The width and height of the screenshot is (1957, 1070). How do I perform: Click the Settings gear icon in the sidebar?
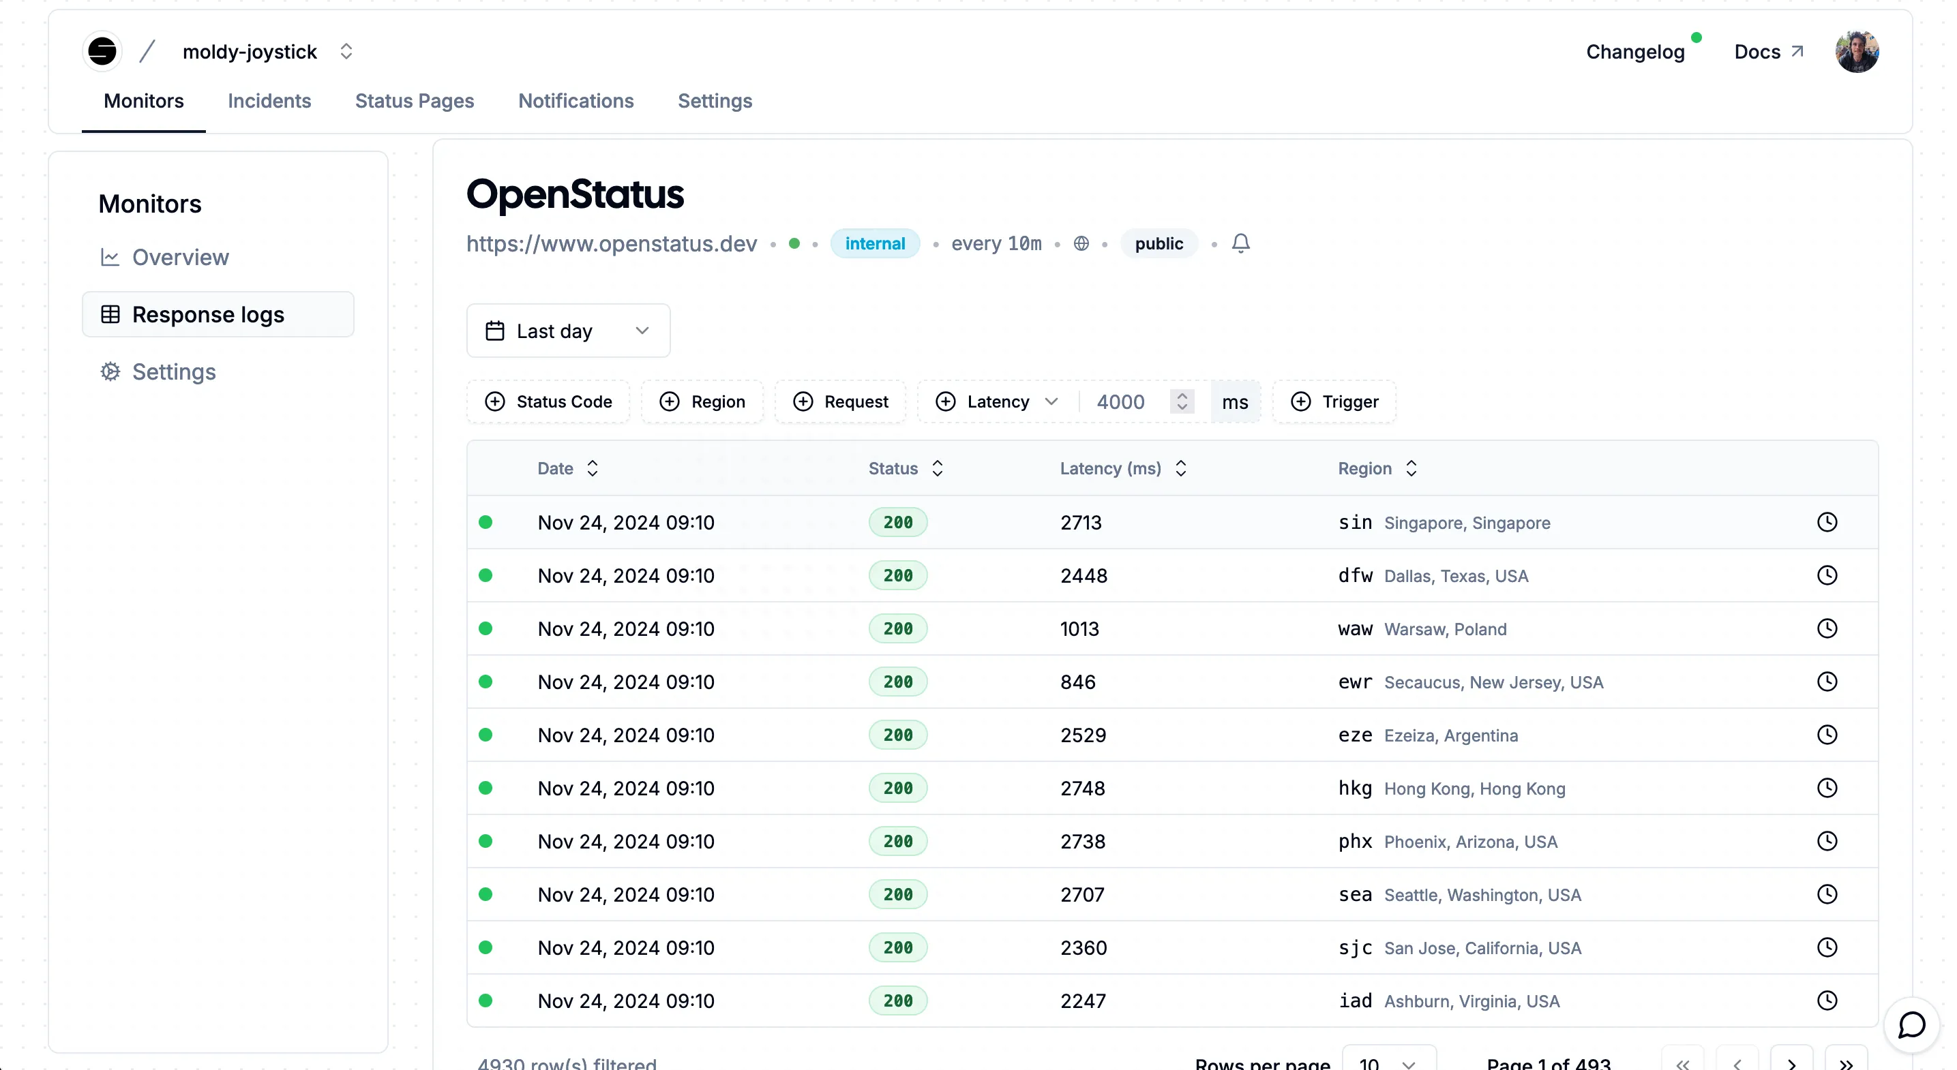tap(111, 371)
